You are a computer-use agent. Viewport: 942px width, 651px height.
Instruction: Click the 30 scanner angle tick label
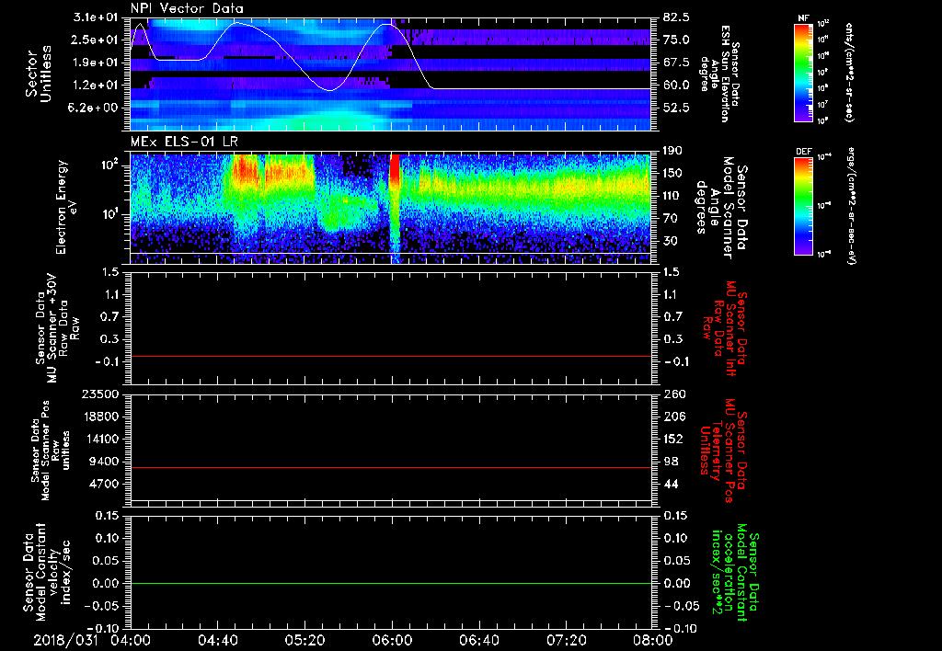pyautogui.click(x=671, y=241)
